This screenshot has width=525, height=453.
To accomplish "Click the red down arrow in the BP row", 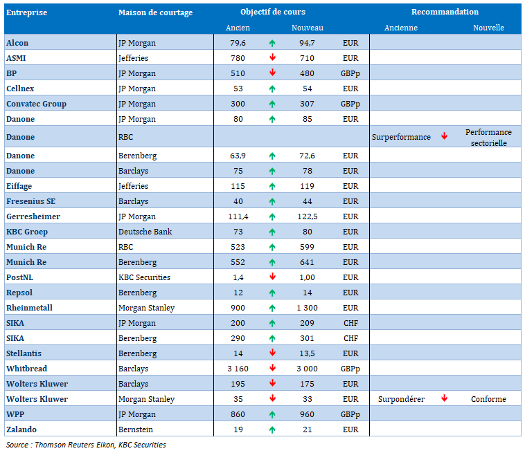I will point(272,73).
